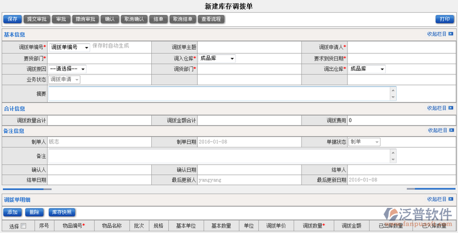Collapse the 备注信息 section icon
The width and height of the screenshot is (458, 233).
[451, 131]
